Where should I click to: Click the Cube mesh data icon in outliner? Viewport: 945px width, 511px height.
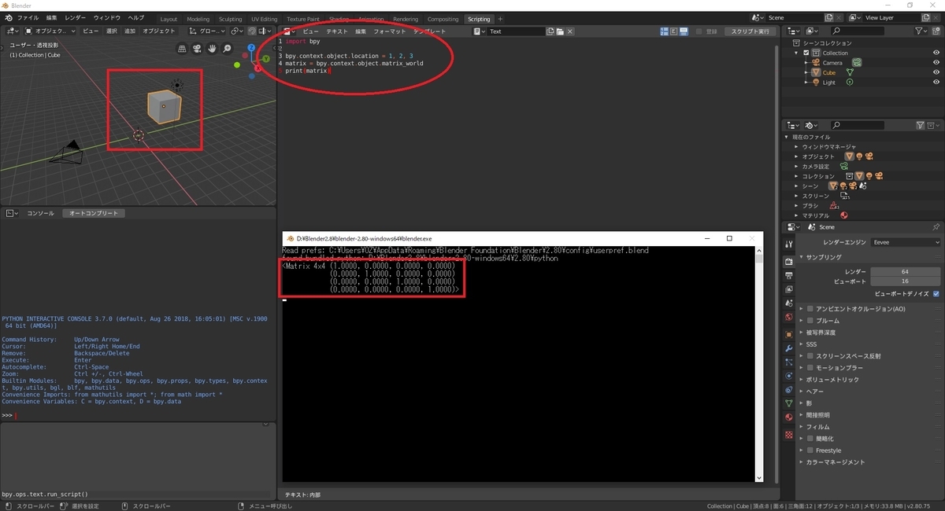pos(850,72)
